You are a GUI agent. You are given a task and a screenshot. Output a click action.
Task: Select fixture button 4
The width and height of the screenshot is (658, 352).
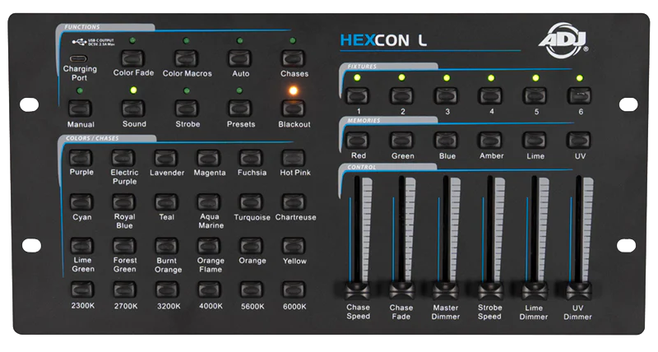490,96
